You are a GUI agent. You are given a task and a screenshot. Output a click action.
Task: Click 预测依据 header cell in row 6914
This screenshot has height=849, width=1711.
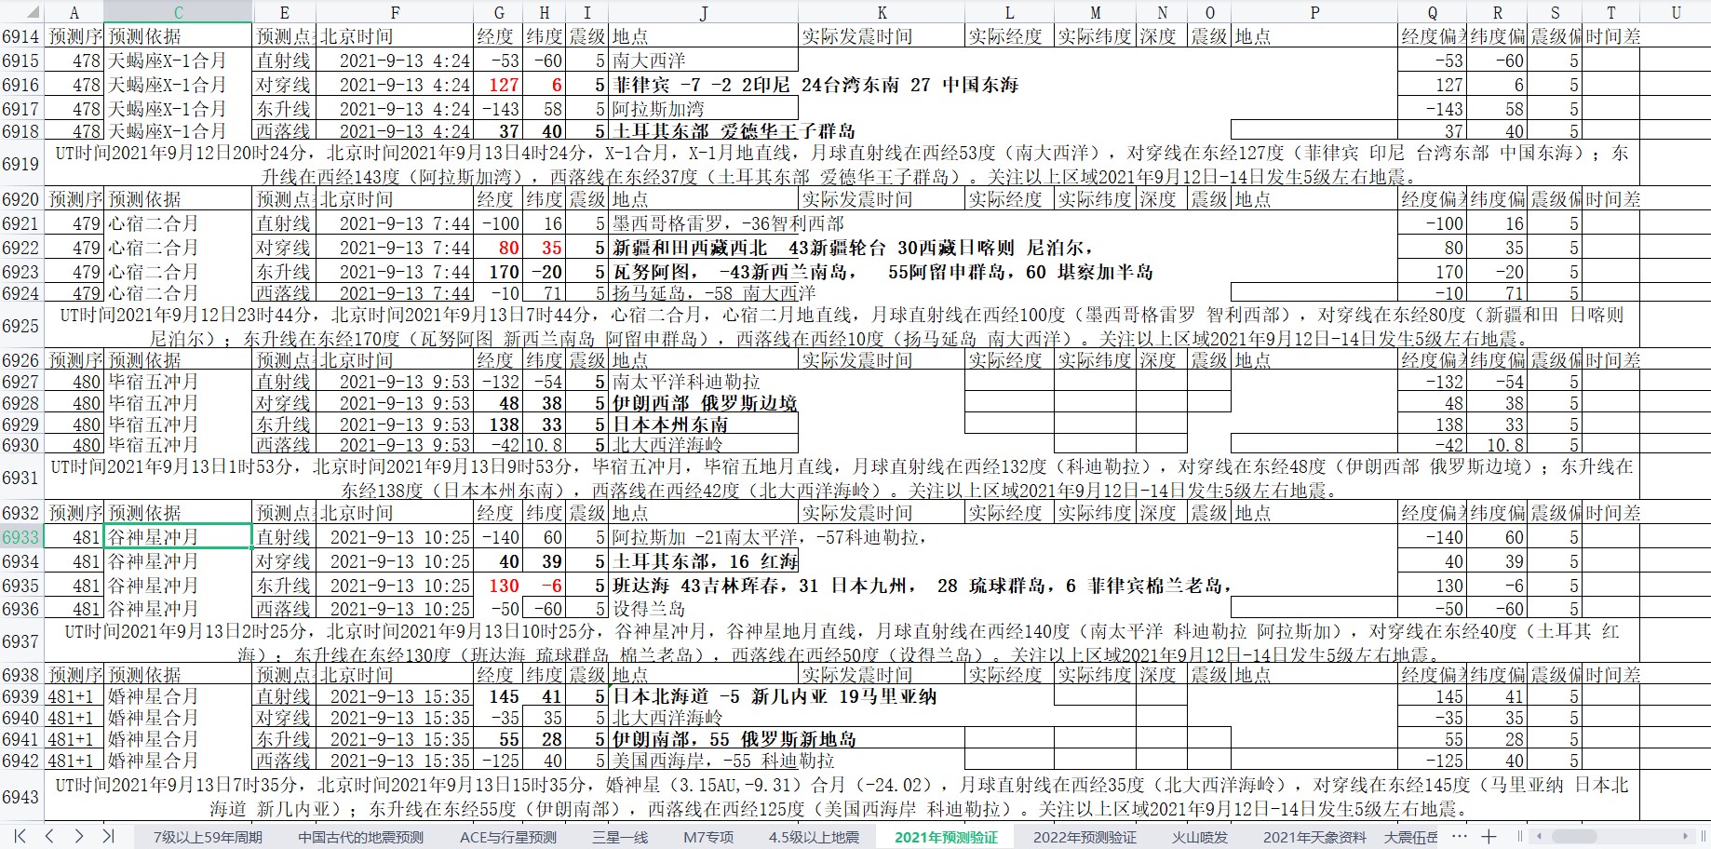pyautogui.click(x=178, y=36)
